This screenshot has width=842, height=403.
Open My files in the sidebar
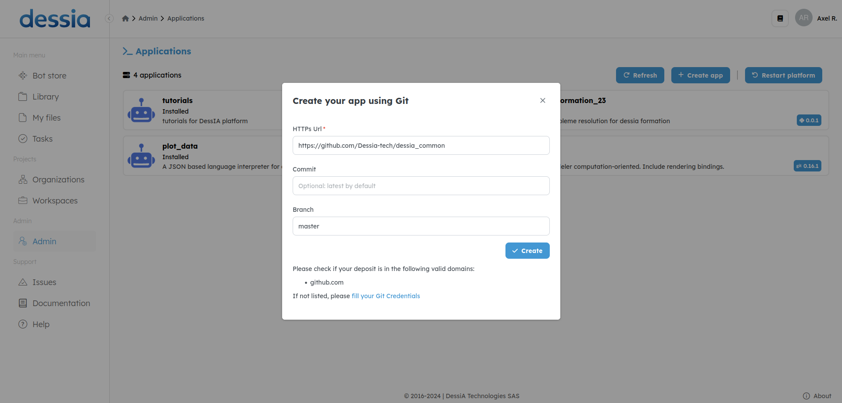(x=54, y=118)
